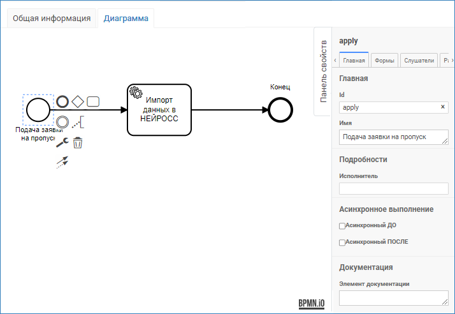Click Элемент документации text area
The width and height of the screenshot is (455, 314).
pyautogui.click(x=394, y=298)
